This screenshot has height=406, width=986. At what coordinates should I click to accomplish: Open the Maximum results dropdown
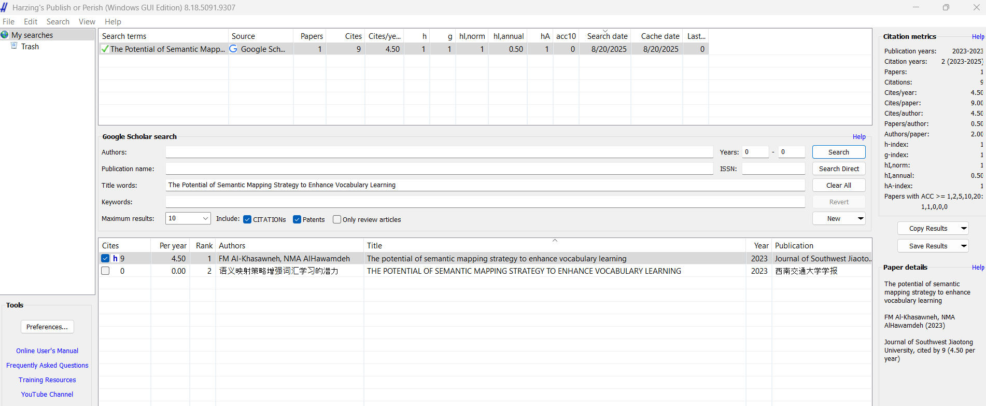(x=205, y=218)
